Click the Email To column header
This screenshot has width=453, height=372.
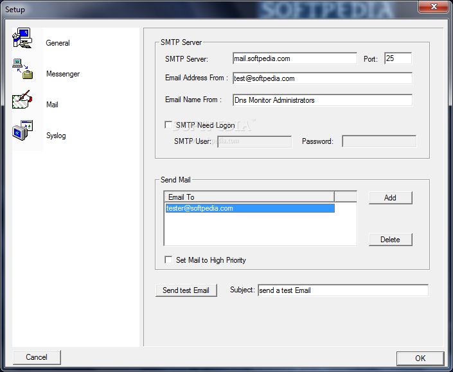point(249,197)
